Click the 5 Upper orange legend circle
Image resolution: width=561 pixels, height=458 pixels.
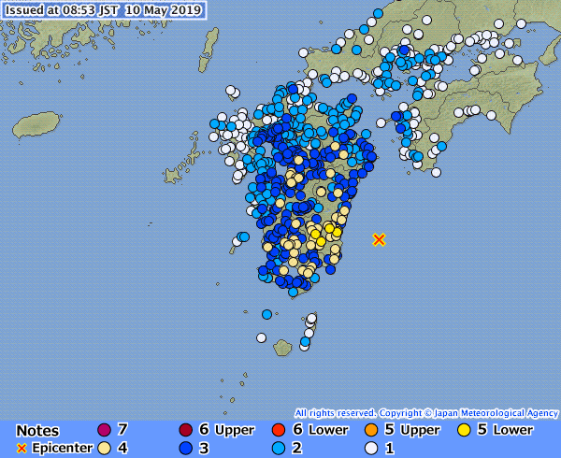tap(371, 430)
